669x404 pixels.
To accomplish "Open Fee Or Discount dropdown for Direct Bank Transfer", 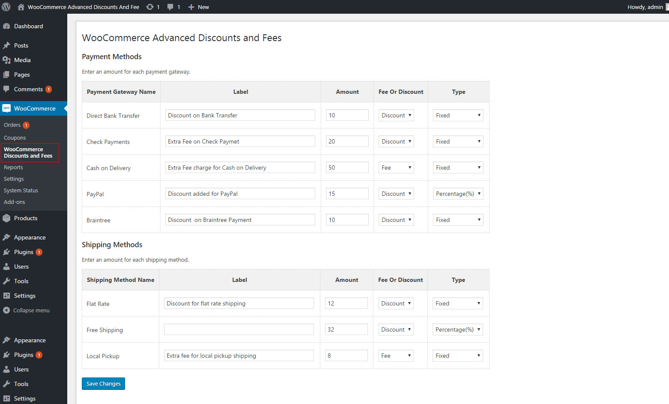I will 396,115.
